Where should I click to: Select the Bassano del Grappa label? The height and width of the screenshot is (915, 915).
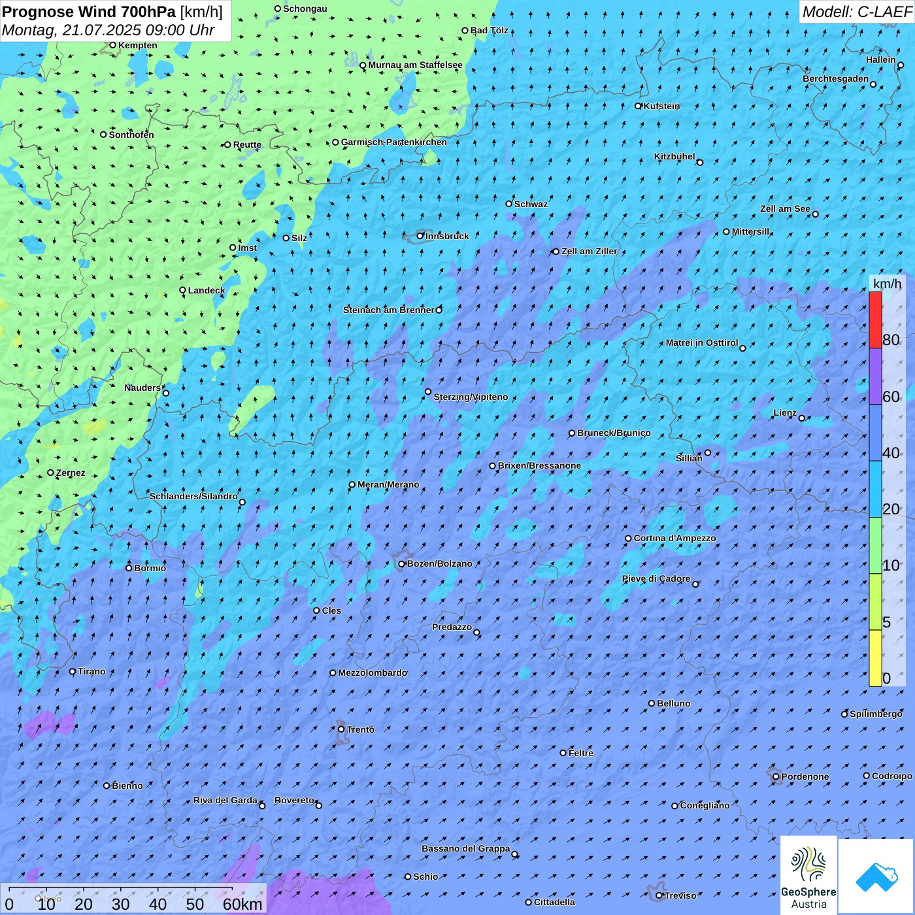pyautogui.click(x=466, y=848)
